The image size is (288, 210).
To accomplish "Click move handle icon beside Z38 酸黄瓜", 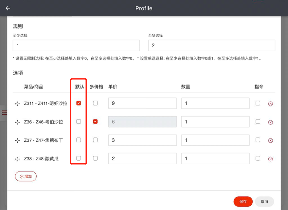I will coord(17,159).
